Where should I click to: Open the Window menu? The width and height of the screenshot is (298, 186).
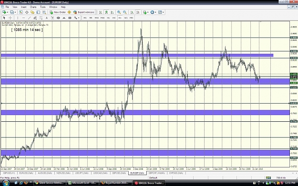53,7
